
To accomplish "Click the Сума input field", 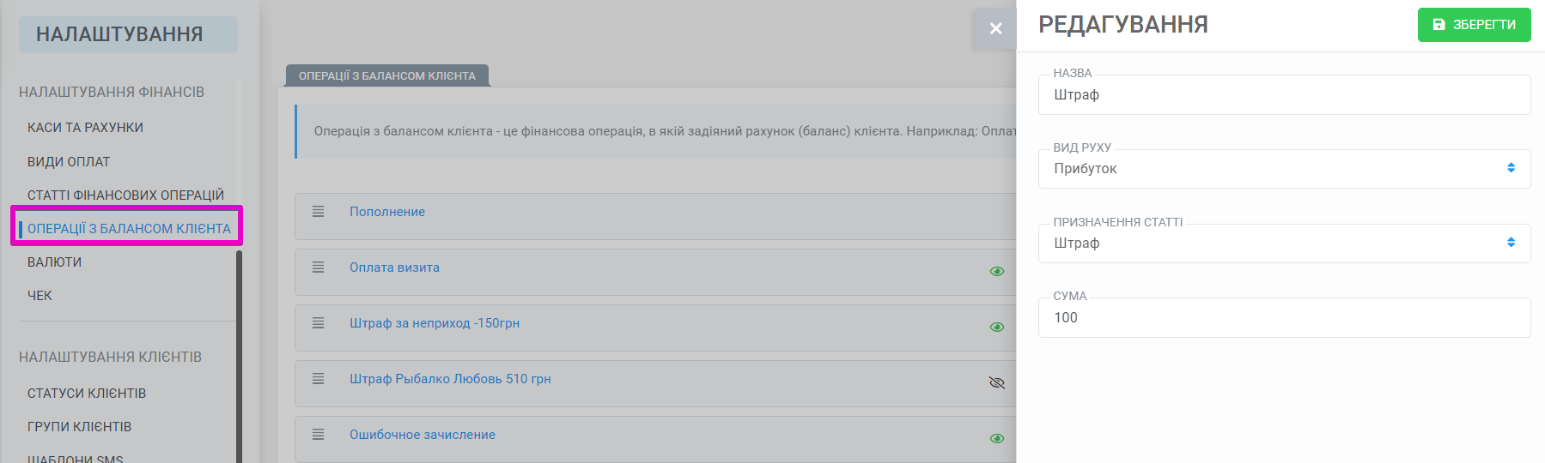I will [x=1284, y=318].
